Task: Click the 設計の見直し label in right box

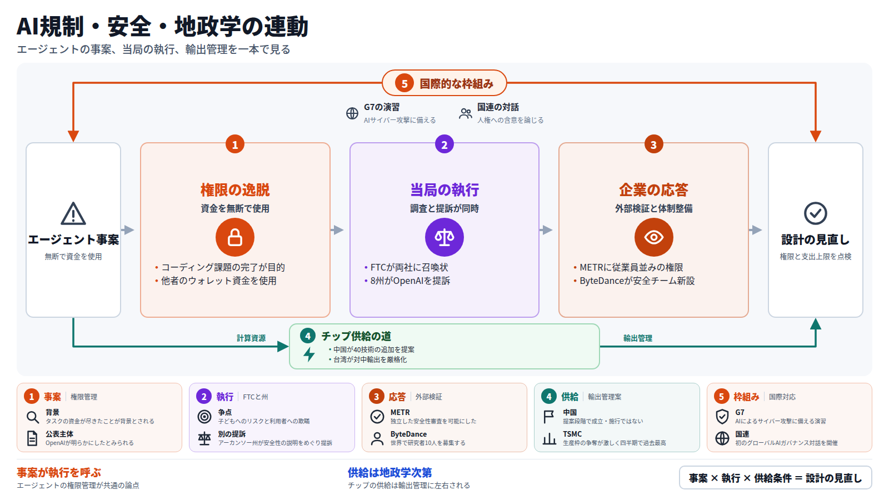Action: pyautogui.click(x=816, y=239)
